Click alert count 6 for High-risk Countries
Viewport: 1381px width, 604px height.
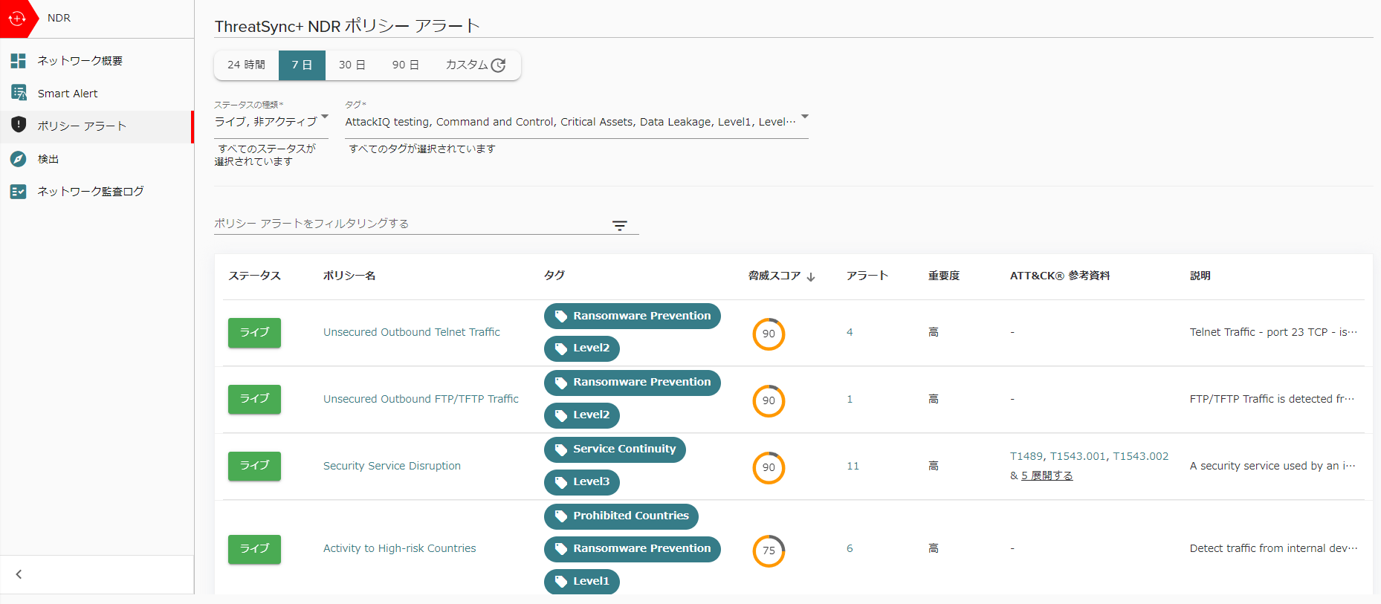850,548
